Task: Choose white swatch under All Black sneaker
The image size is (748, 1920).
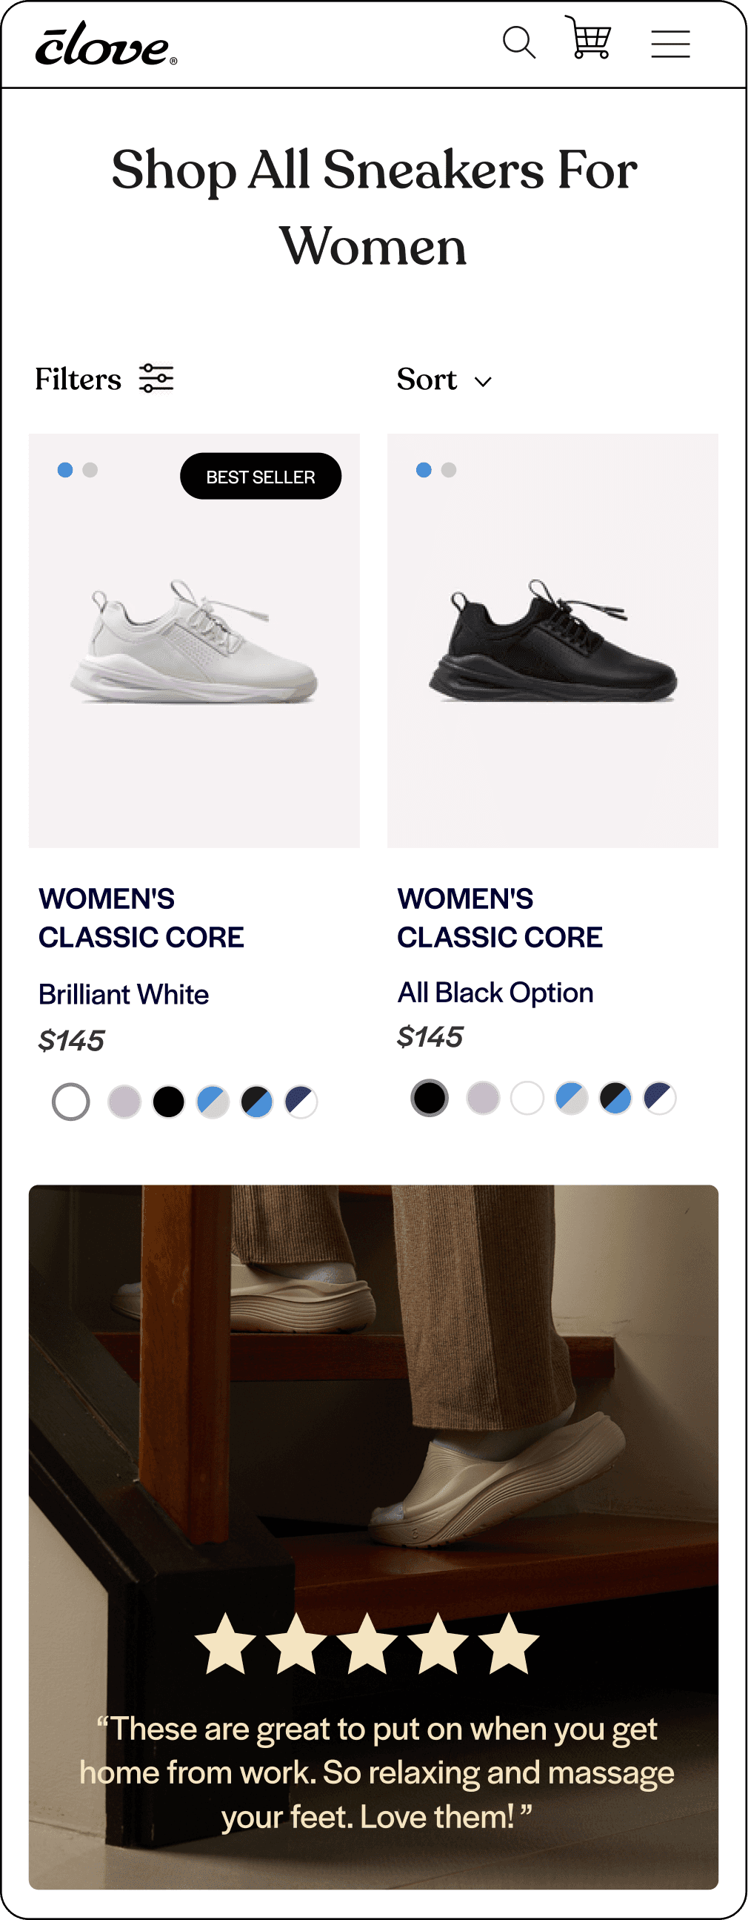Action: point(528,1098)
